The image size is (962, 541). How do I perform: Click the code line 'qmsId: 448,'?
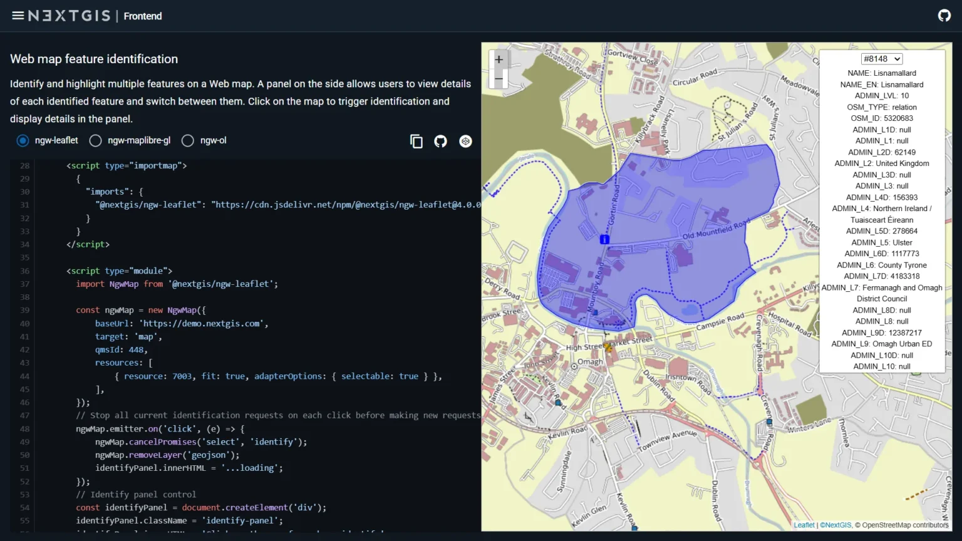[x=122, y=350]
